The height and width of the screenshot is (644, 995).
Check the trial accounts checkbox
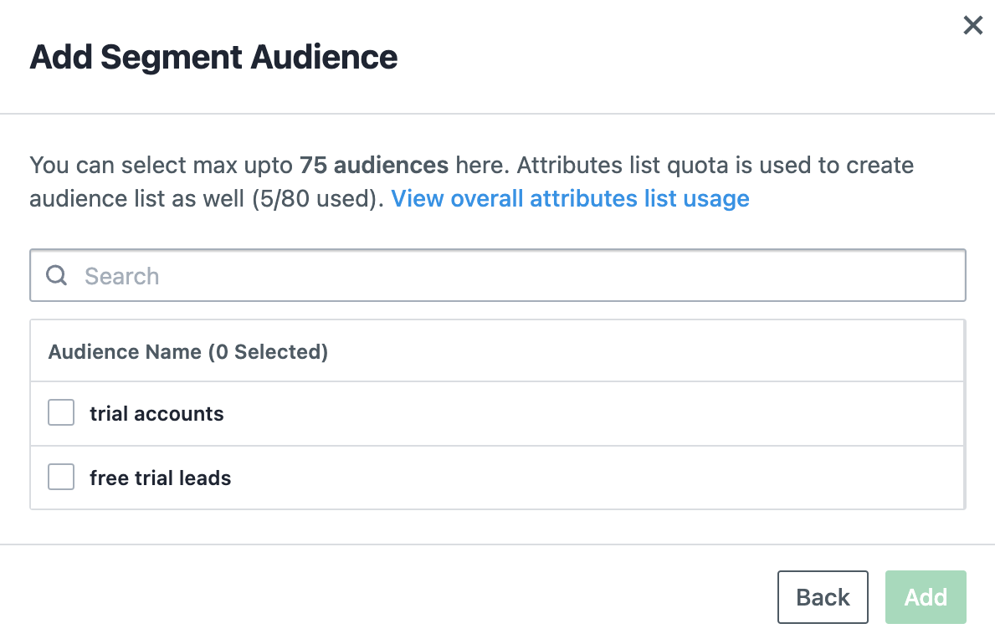61,413
